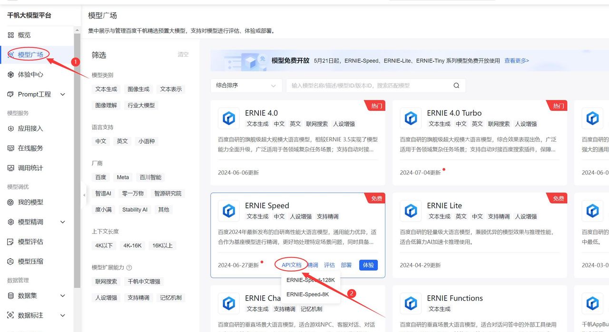Image resolution: width=609 pixels, height=332 pixels.
Task: Expand the 数据集 menu chevron
Action: tap(63, 296)
